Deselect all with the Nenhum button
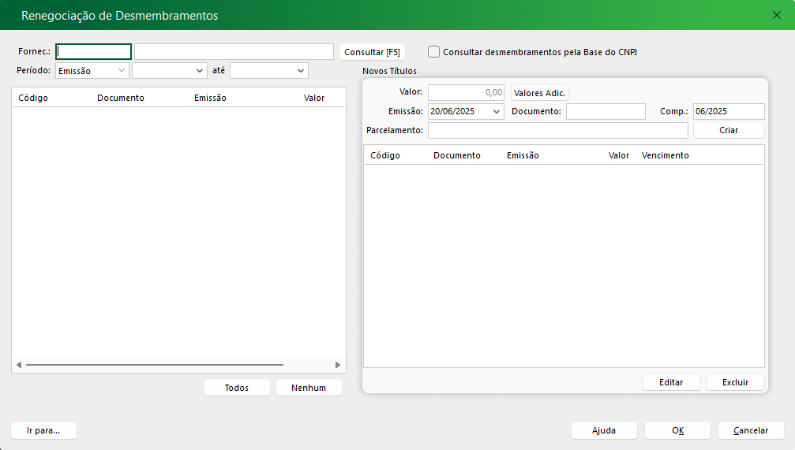 tap(309, 388)
